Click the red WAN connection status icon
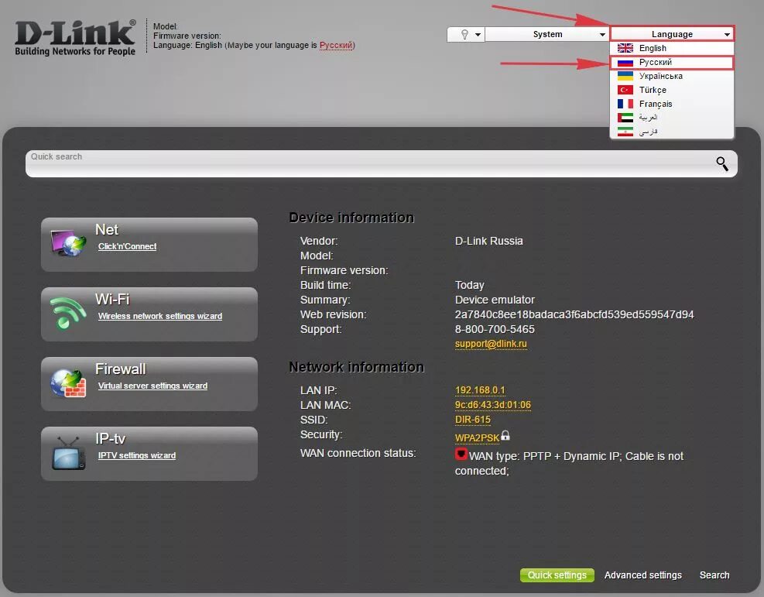The height and width of the screenshot is (597, 764). [x=461, y=455]
